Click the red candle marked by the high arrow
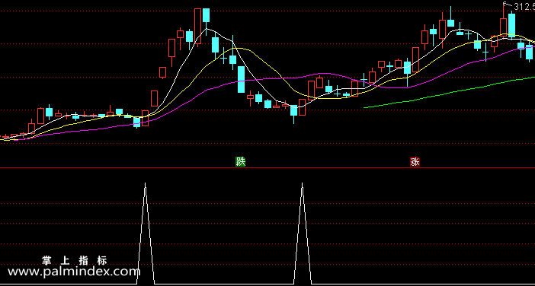Image resolution: width=535 pixels, height=286 pixels. pos(503,27)
